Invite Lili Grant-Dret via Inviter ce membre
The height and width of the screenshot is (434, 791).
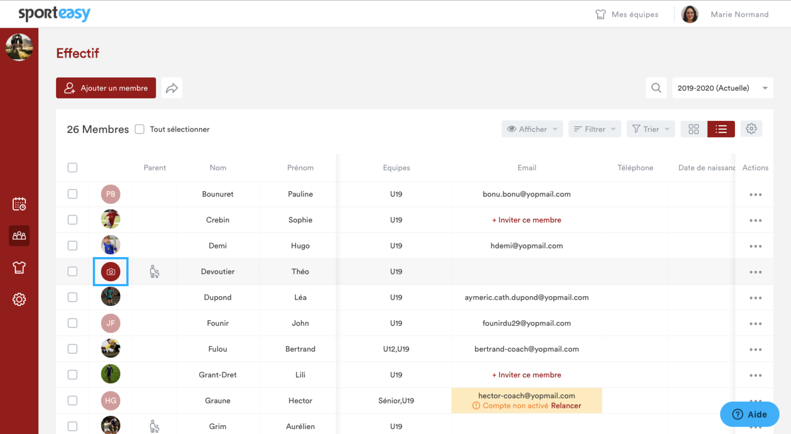527,375
